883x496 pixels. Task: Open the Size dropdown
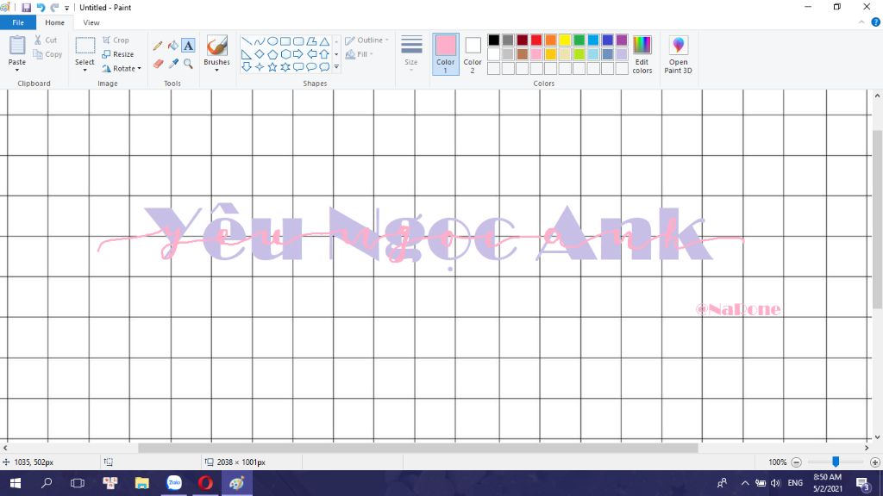(411, 54)
